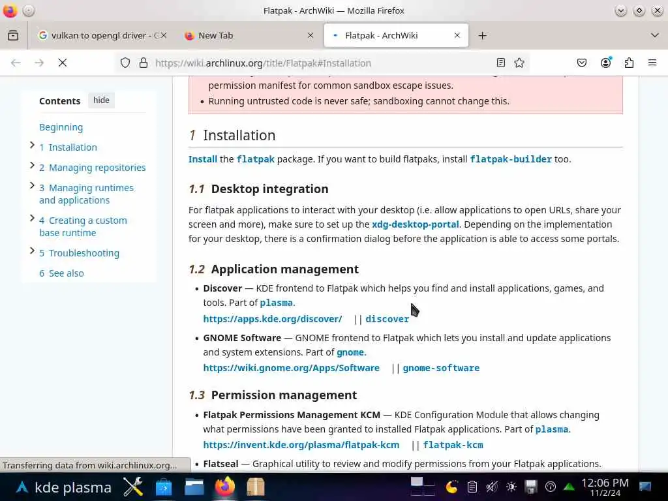
Task: Go to 4 Creating a custom base runtime
Action: point(83,226)
